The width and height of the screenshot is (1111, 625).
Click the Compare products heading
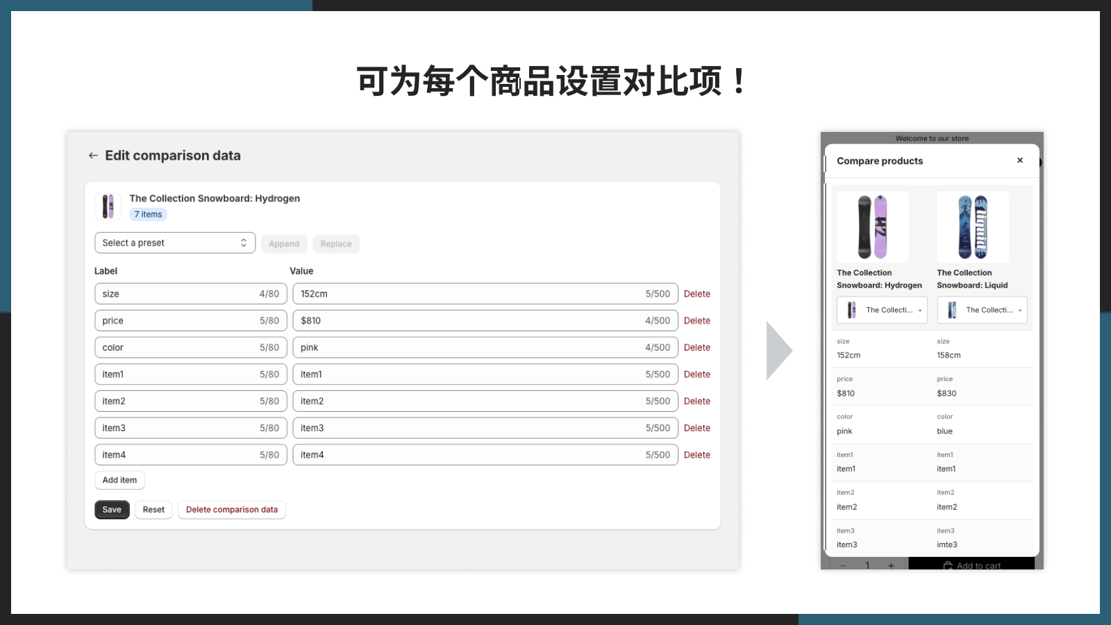[x=880, y=161]
